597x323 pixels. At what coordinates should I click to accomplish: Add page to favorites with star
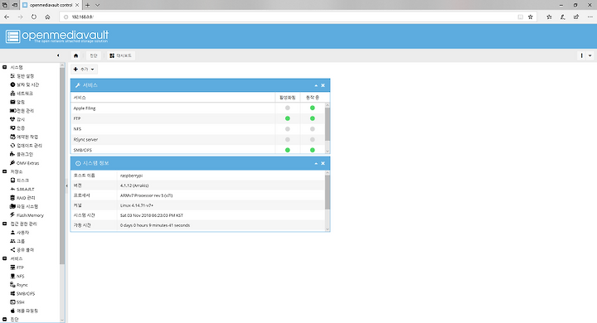[531, 17]
